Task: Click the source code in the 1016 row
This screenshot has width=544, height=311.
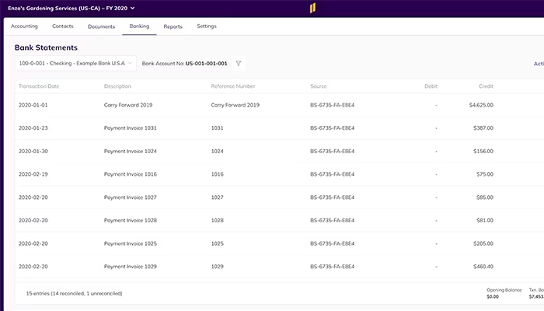Action: point(333,174)
